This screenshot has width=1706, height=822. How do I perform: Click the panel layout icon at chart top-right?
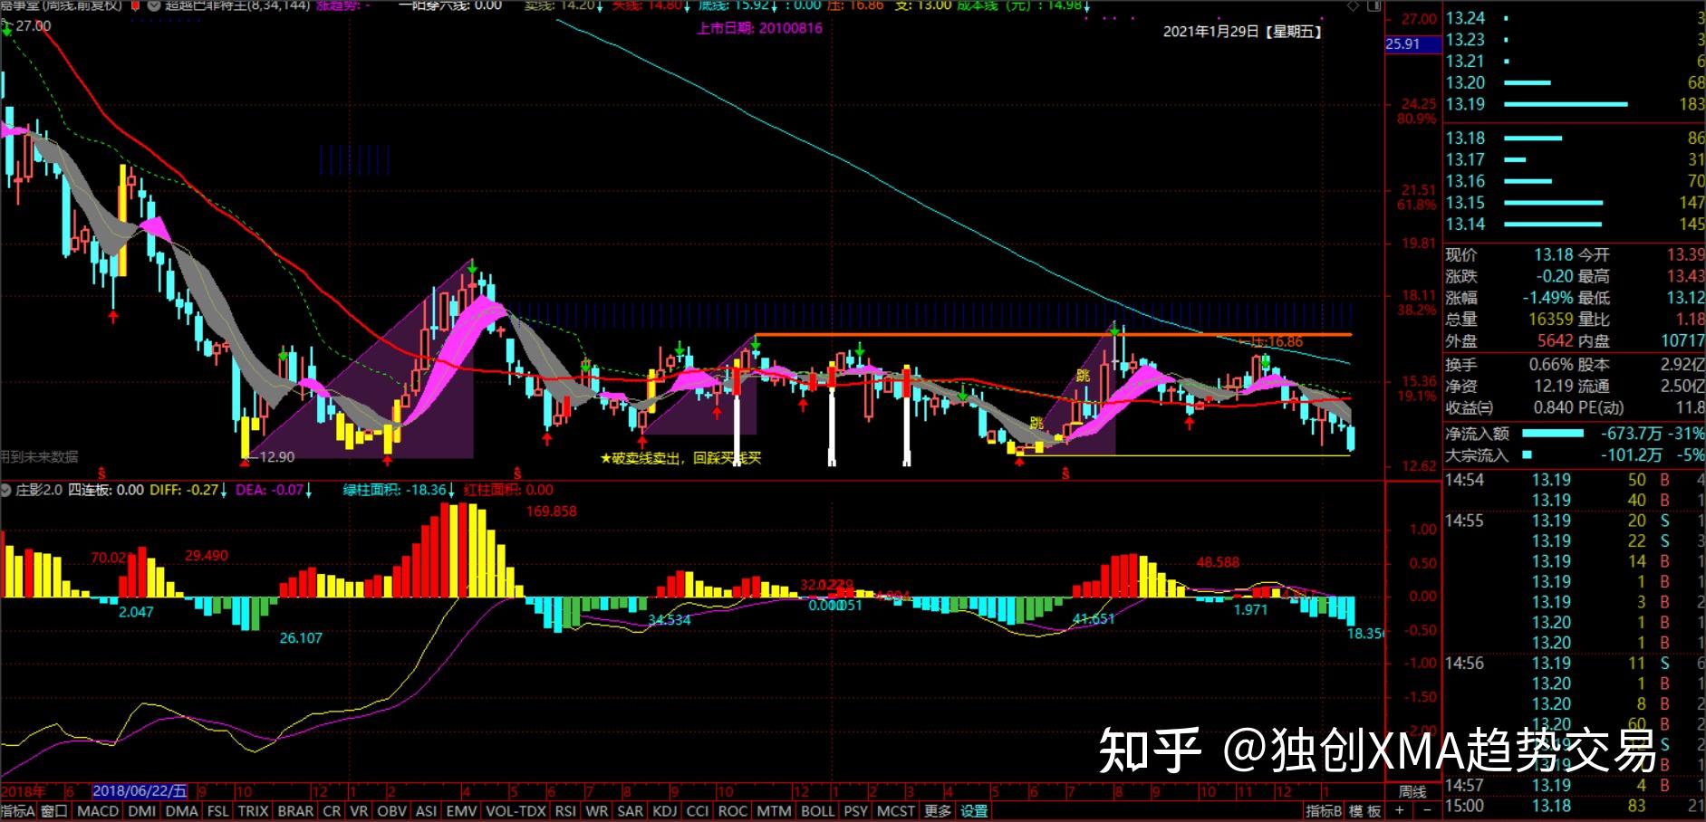1373,5
